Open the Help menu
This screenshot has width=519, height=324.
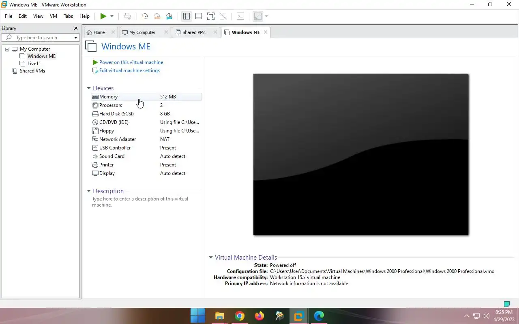coord(84,16)
